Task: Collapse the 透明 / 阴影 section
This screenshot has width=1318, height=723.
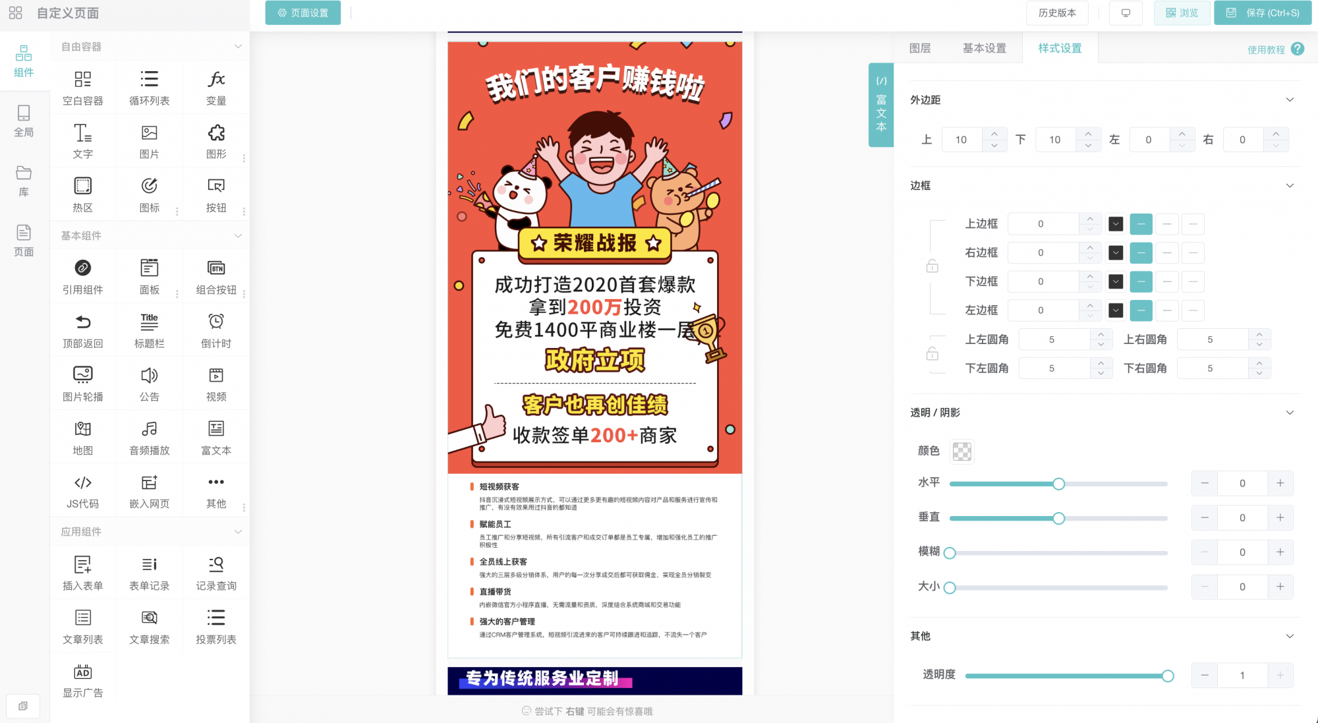Action: (1290, 413)
